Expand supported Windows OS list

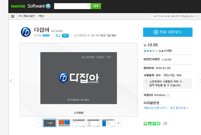[x=168, y=95]
